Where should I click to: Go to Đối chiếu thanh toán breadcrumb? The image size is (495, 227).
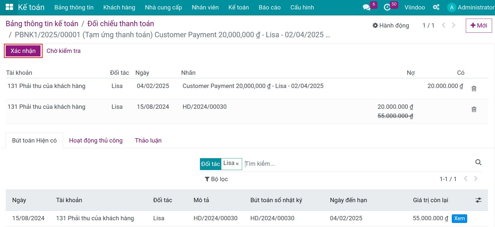tap(121, 24)
